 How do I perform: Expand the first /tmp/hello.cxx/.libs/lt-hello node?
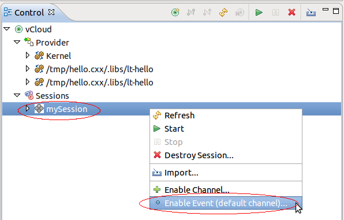[x=28, y=69]
